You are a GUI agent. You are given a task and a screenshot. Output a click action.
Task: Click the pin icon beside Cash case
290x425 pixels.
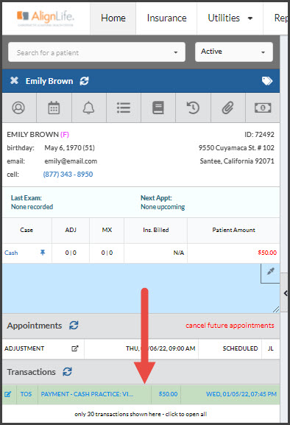point(43,253)
